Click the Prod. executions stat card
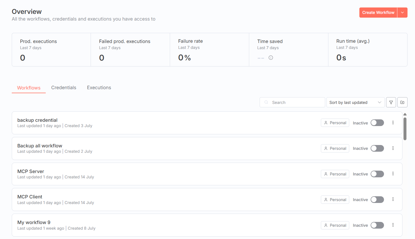Screen dimensions: 415x239 tap(51, 50)
